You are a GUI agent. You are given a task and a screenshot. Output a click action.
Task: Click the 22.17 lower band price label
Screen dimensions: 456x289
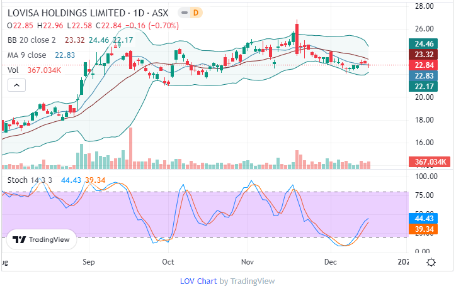pos(431,87)
